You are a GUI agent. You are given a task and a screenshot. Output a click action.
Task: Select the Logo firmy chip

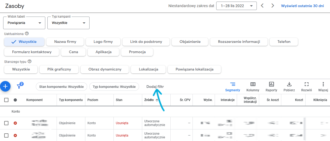tap(103, 42)
